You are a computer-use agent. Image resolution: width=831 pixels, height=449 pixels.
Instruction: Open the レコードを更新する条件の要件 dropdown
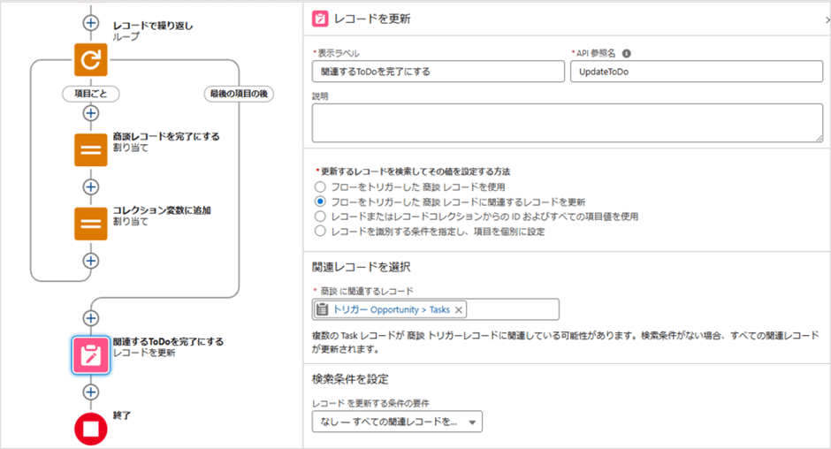397,422
